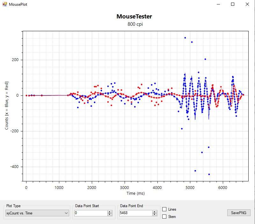Focus the Data Point End field showing 5468
This screenshot has height=224, width=255.
point(135,213)
